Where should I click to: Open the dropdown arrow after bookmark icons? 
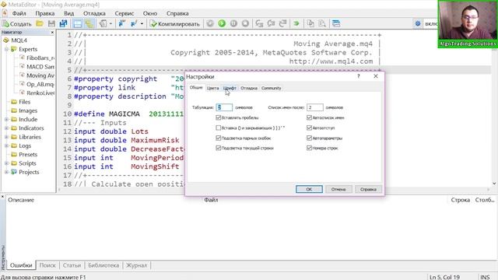point(142,23)
